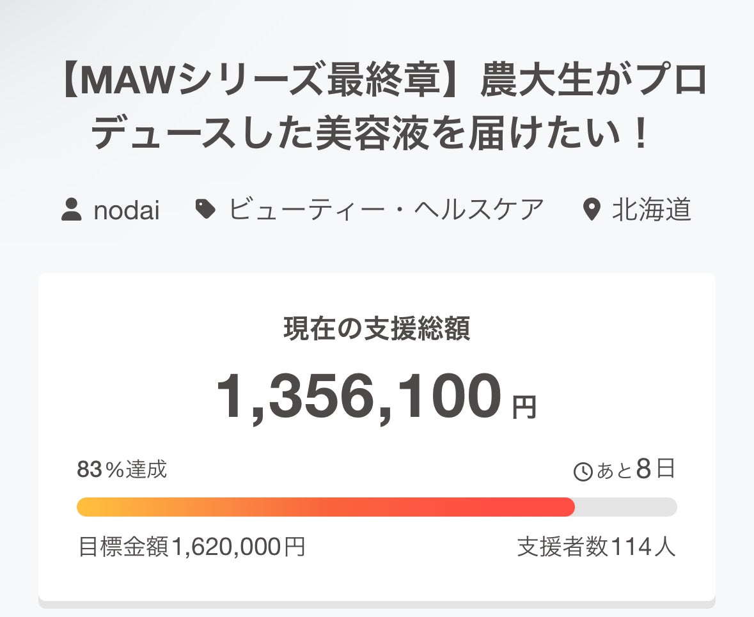Click the person icon beside nodai
The height and width of the screenshot is (617, 754).
(72, 210)
